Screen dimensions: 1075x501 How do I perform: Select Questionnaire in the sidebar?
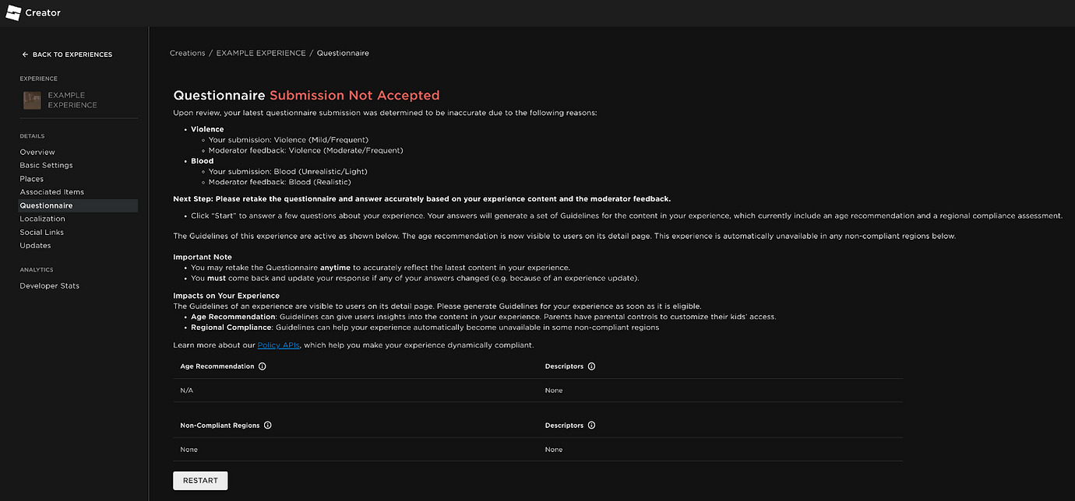pos(46,205)
